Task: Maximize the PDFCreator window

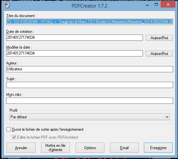Action: (156, 5)
